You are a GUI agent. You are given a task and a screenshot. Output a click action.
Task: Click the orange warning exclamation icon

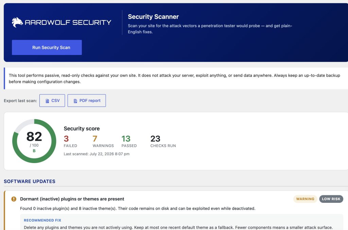point(14,199)
